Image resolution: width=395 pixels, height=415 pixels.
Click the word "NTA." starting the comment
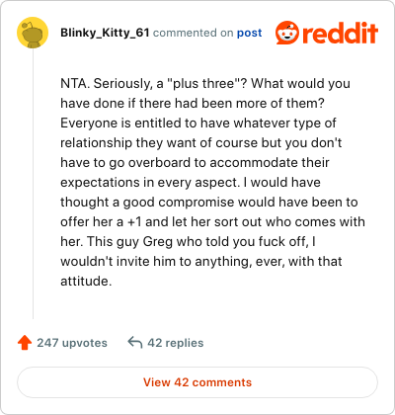click(x=75, y=83)
